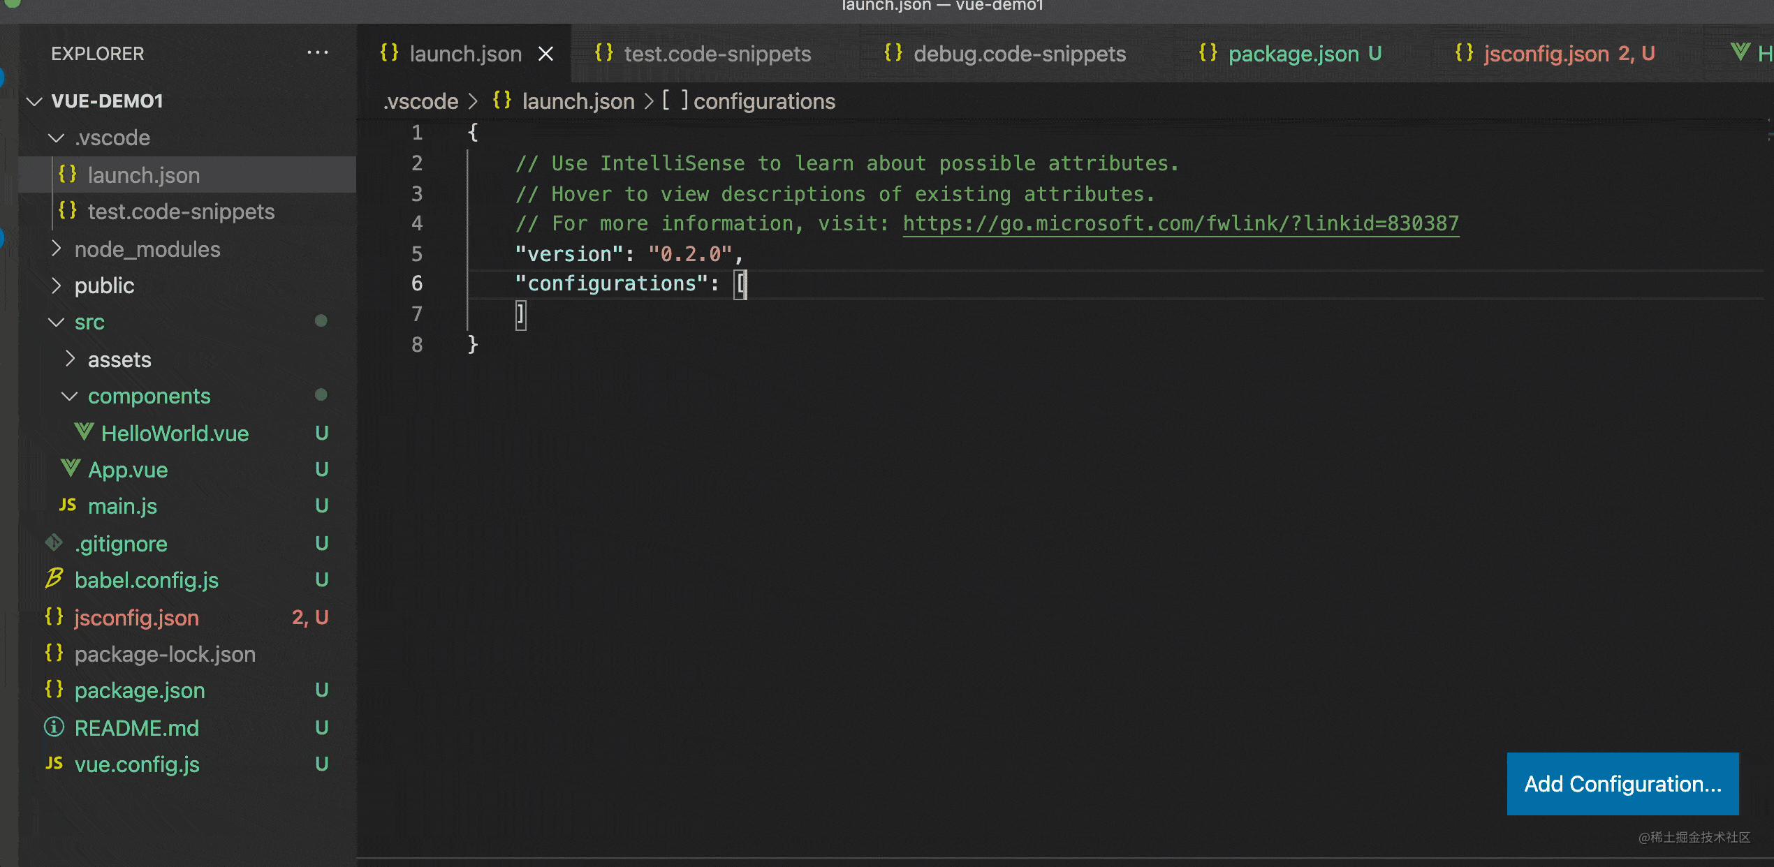
Task: Click the Babel icon beside babel.config.js
Action: (x=54, y=579)
